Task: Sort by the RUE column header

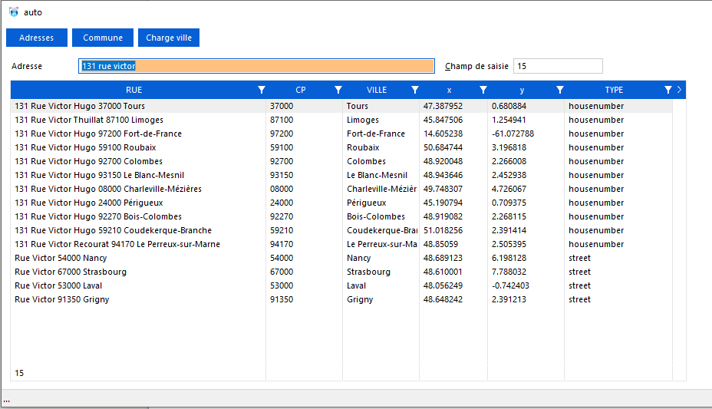Action: coord(133,90)
